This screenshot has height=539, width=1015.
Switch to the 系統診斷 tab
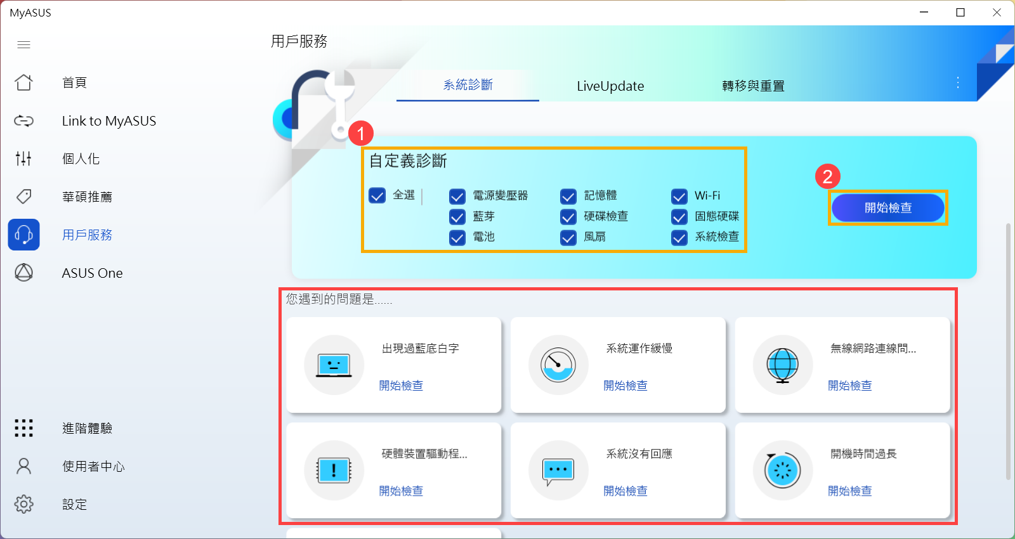coord(468,85)
